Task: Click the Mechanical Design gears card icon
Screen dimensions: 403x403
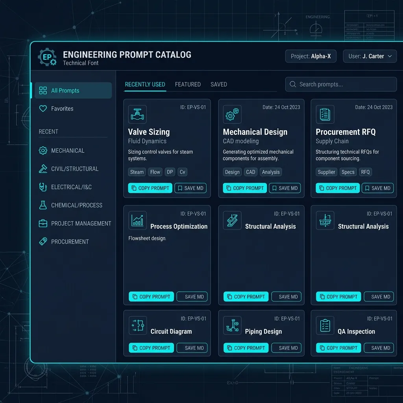Action: tap(232, 114)
